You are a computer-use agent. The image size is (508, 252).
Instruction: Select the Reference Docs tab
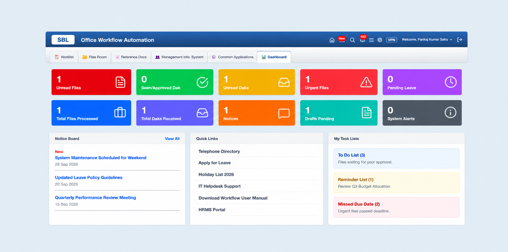tap(131, 57)
